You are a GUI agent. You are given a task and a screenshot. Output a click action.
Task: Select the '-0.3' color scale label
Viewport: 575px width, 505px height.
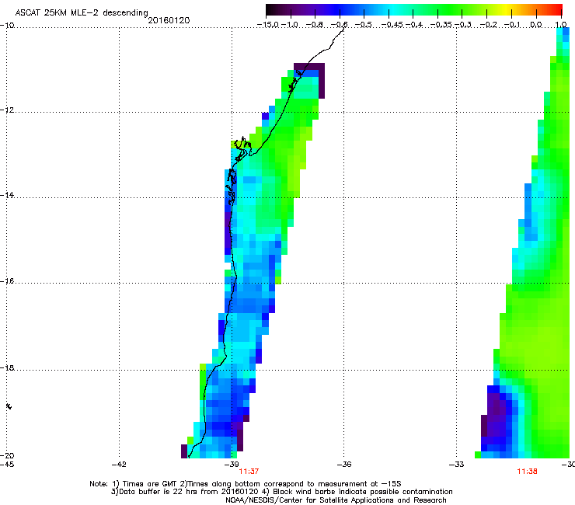(463, 25)
